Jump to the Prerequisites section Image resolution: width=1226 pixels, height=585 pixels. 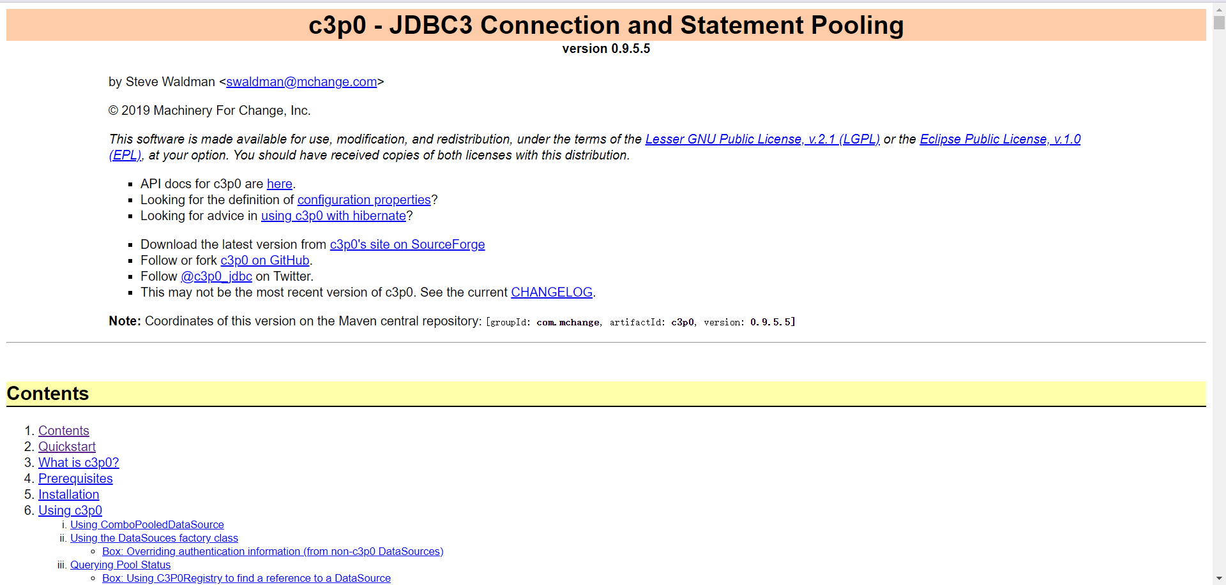coord(75,478)
